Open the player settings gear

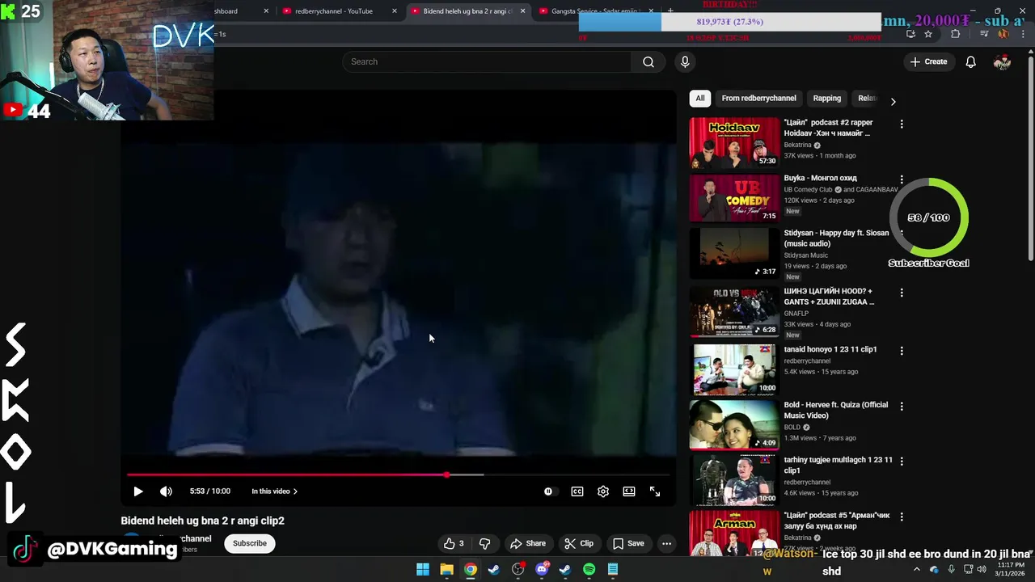click(x=603, y=491)
